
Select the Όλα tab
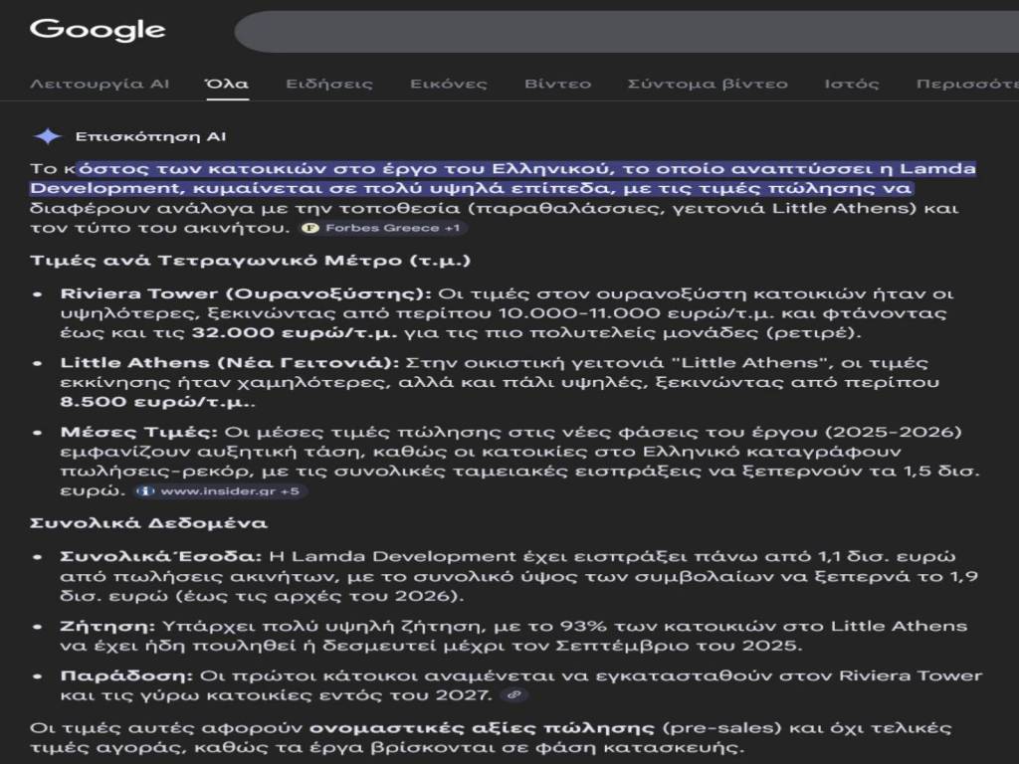226,84
